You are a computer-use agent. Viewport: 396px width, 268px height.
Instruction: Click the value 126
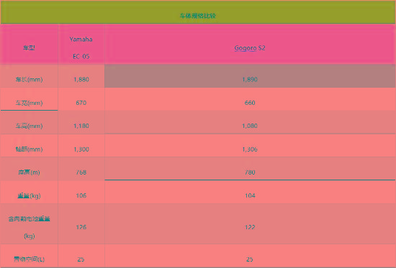(81, 227)
